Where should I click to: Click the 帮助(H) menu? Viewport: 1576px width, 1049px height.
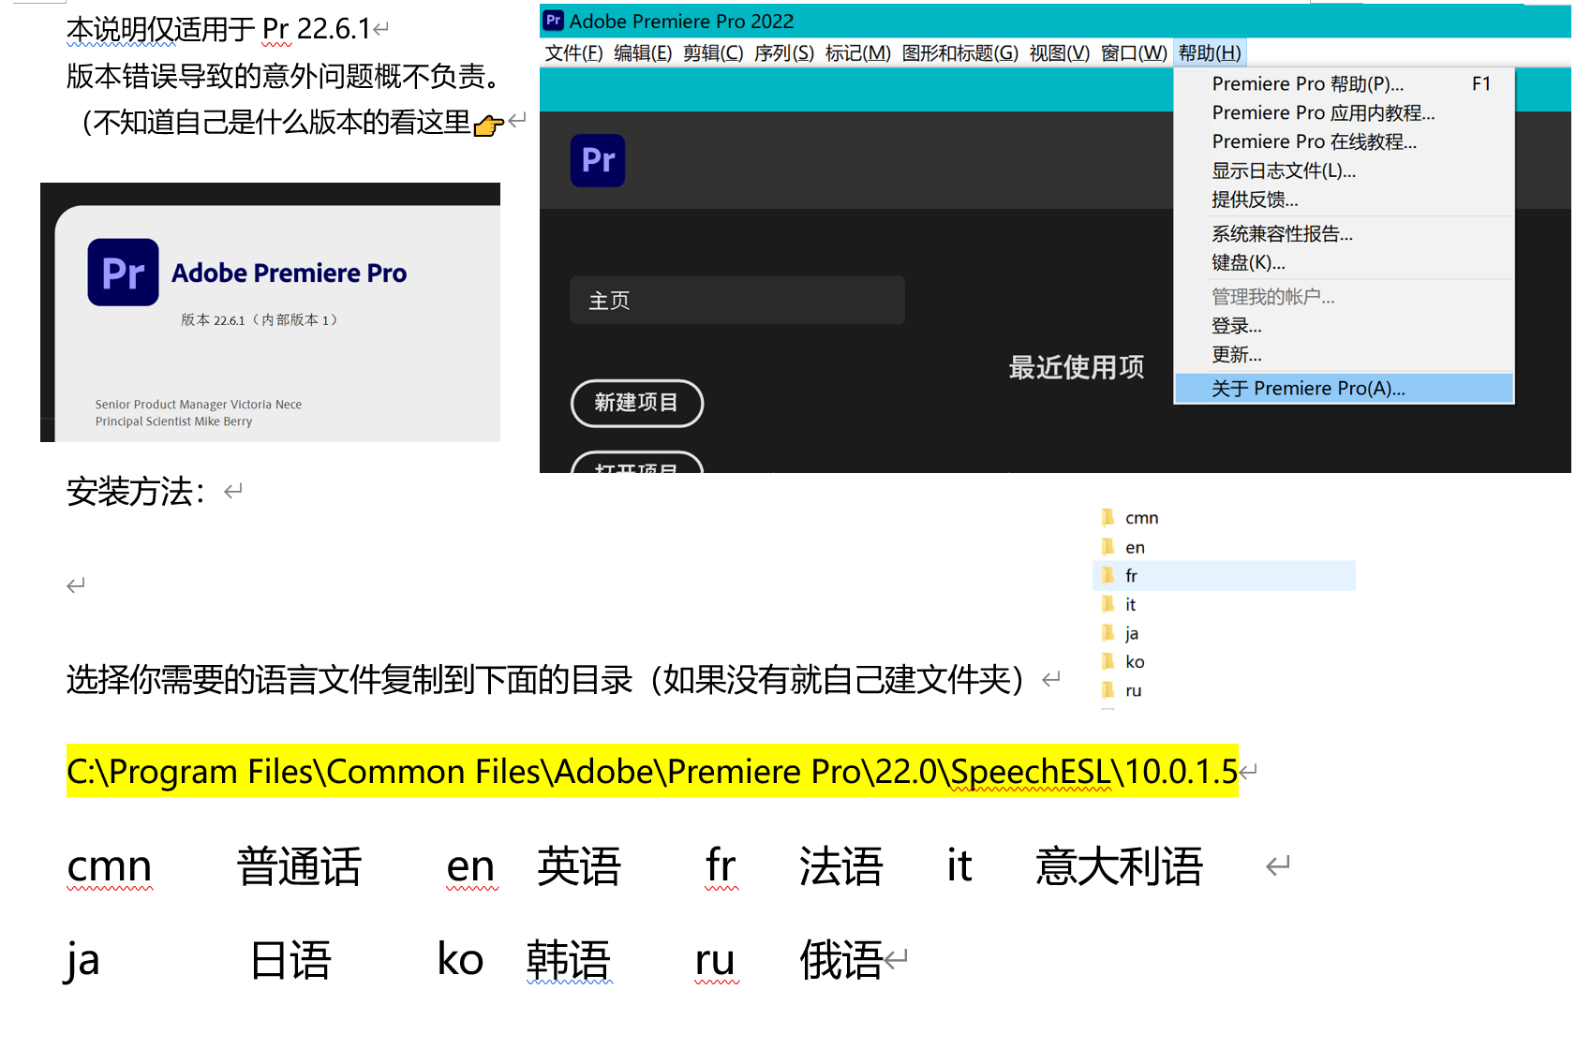1210,53
